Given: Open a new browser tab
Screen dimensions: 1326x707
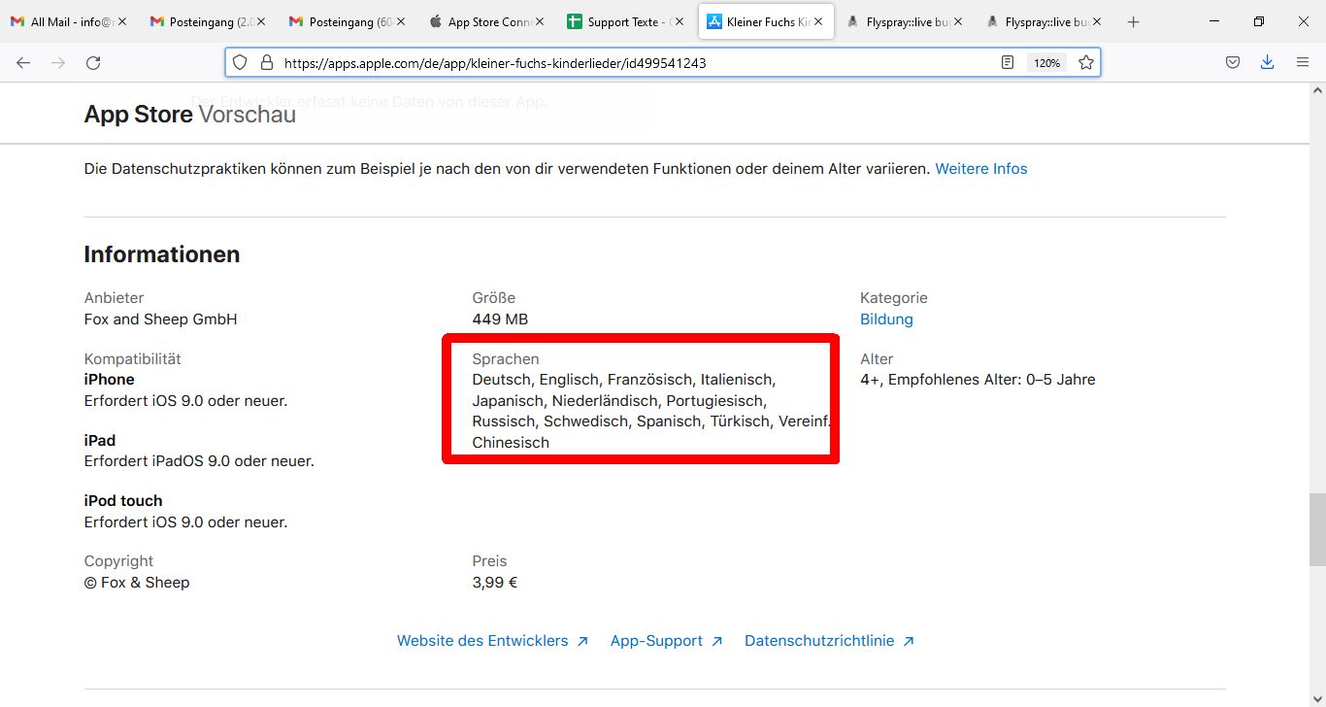Looking at the screenshot, I should click(x=1133, y=21).
